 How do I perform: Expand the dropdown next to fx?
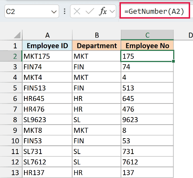point(112,11)
